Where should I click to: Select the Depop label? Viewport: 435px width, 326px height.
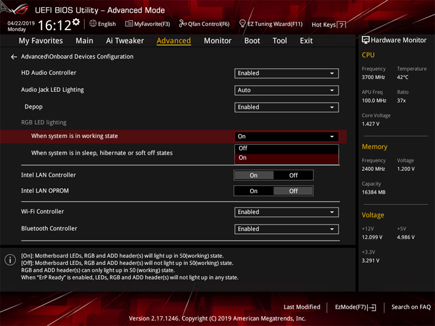tap(34, 107)
